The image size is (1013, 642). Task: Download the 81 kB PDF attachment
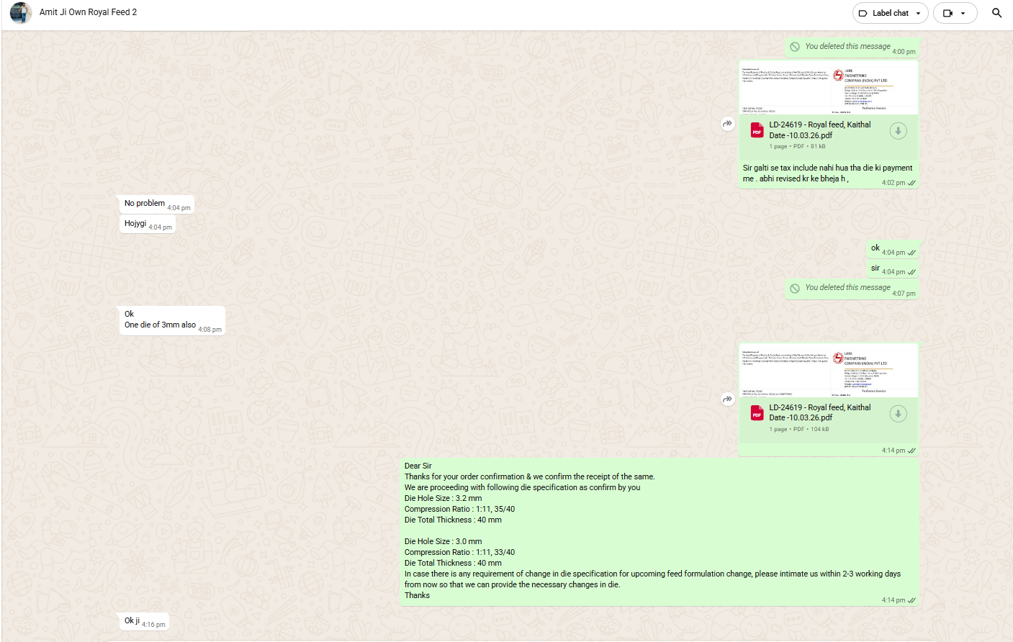[x=898, y=131]
